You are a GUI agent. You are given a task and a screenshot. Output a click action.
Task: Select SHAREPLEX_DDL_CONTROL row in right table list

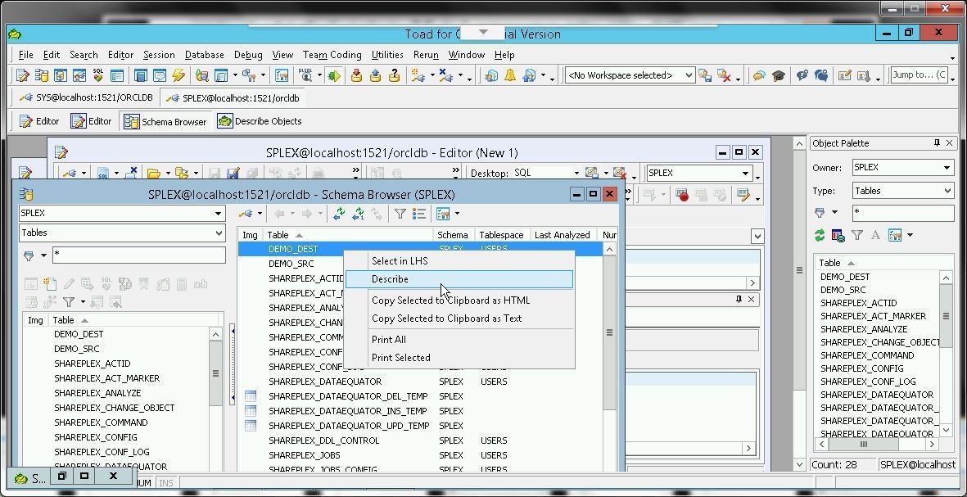point(420,441)
